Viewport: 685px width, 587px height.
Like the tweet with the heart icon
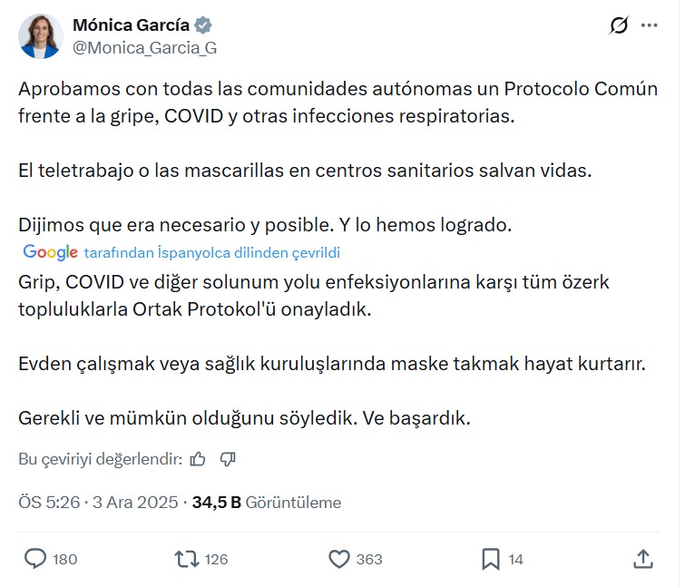point(339,559)
